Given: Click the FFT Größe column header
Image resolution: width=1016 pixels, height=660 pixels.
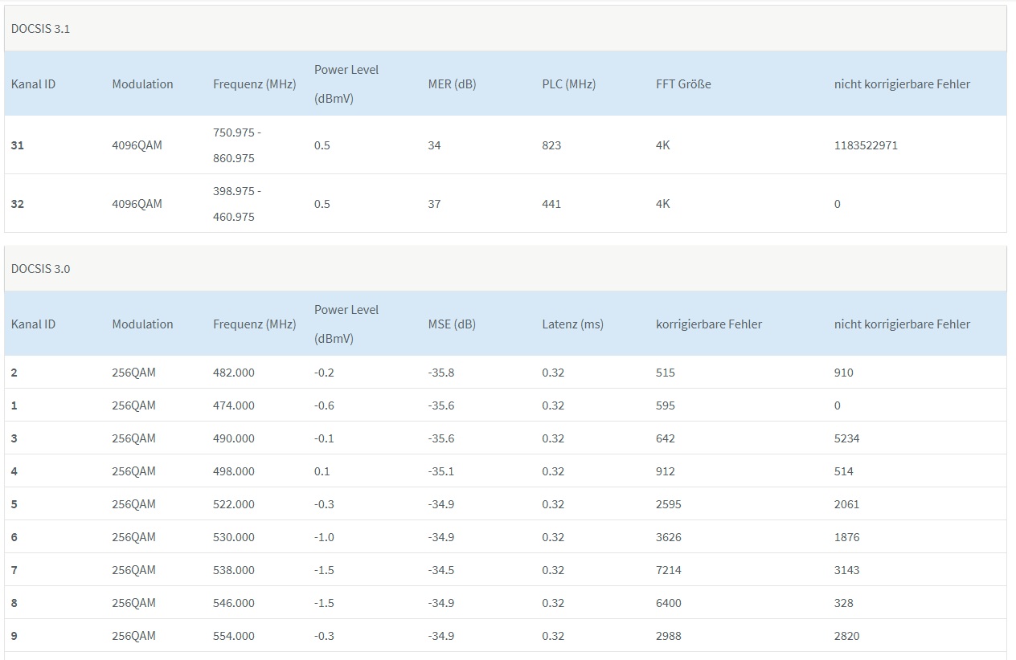Looking at the screenshot, I should point(683,84).
